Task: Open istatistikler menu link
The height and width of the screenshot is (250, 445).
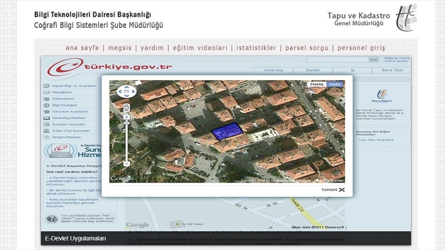Action: coord(256,48)
